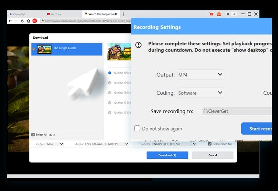The height and width of the screenshot is (191, 278).
Task: Go back with the browser back arrow
Action: tap(10, 21)
